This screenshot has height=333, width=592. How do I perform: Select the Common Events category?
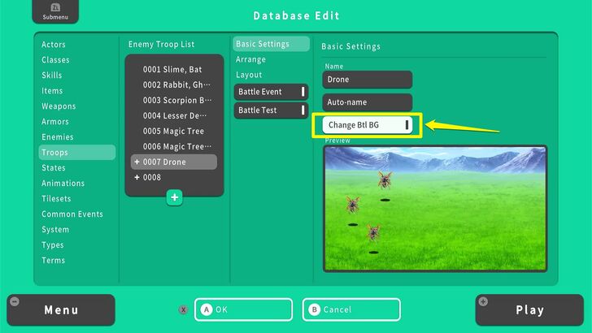click(72, 214)
